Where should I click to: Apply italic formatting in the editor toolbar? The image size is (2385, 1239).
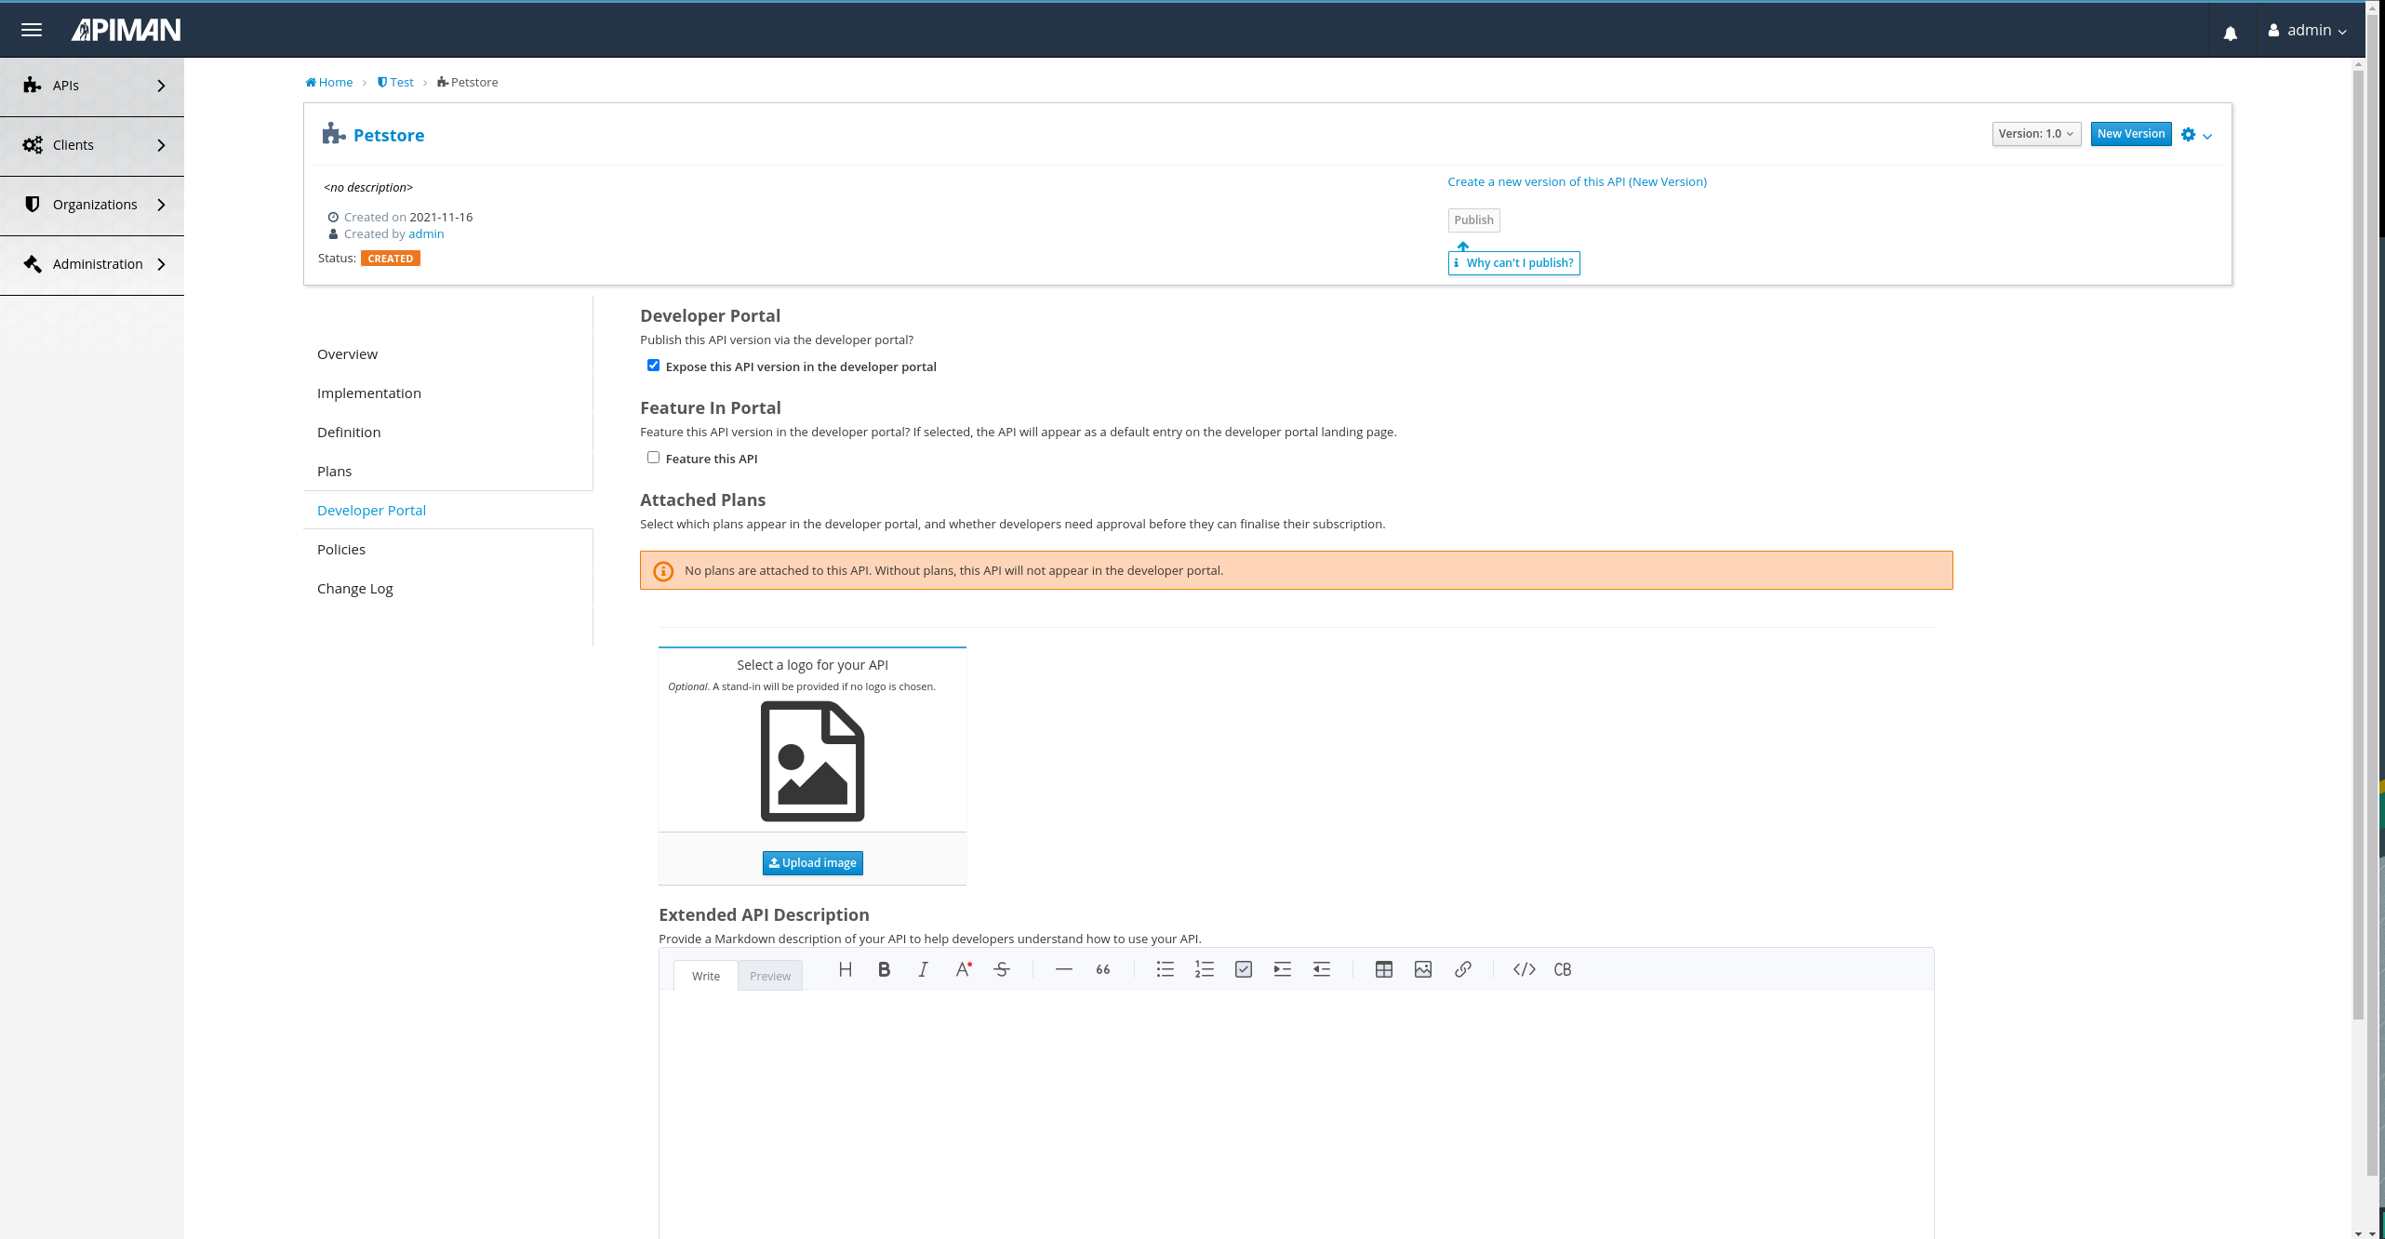923,969
